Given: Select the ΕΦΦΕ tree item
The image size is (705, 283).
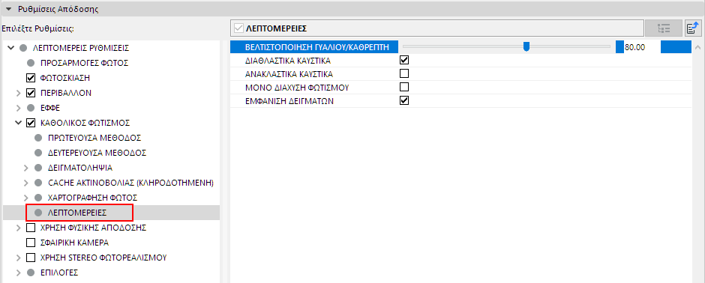Looking at the screenshot, I should pyautogui.click(x=50, y=108).
